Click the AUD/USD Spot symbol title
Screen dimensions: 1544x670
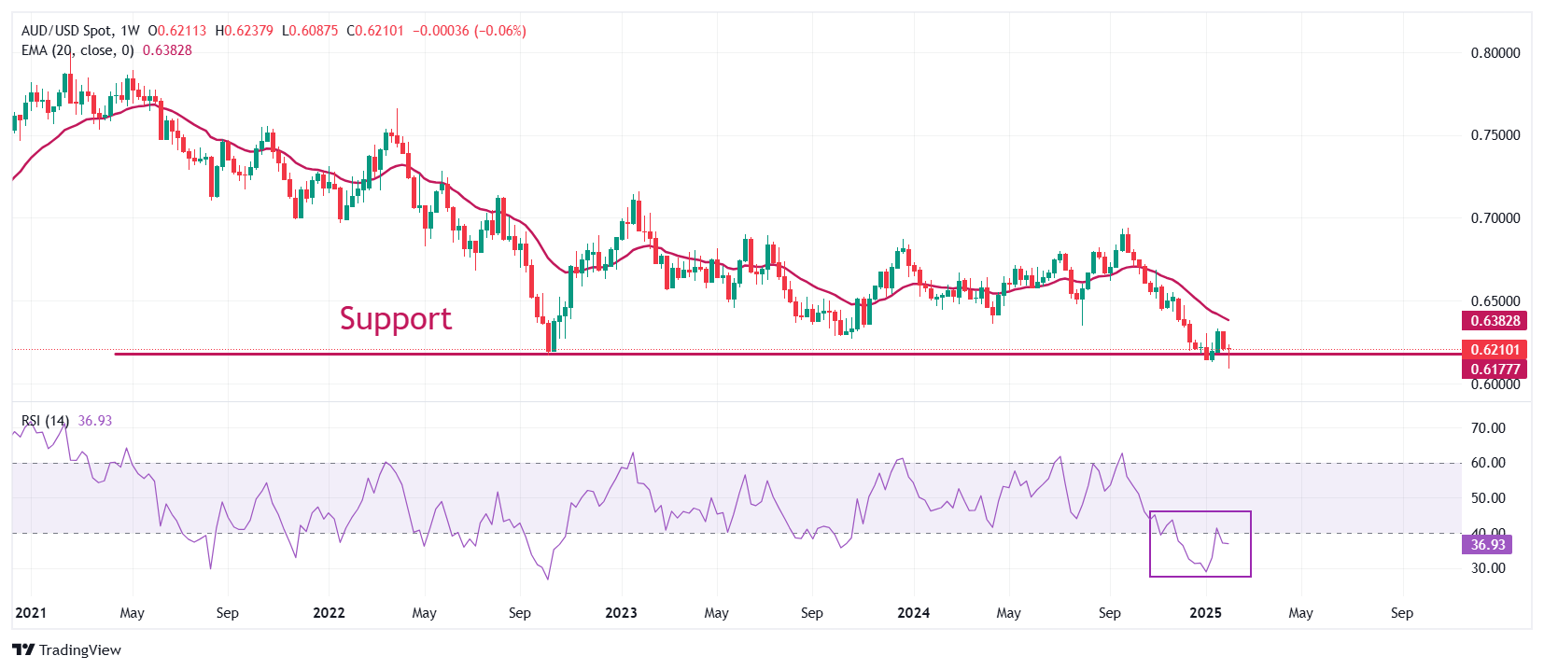coord(66,31)
